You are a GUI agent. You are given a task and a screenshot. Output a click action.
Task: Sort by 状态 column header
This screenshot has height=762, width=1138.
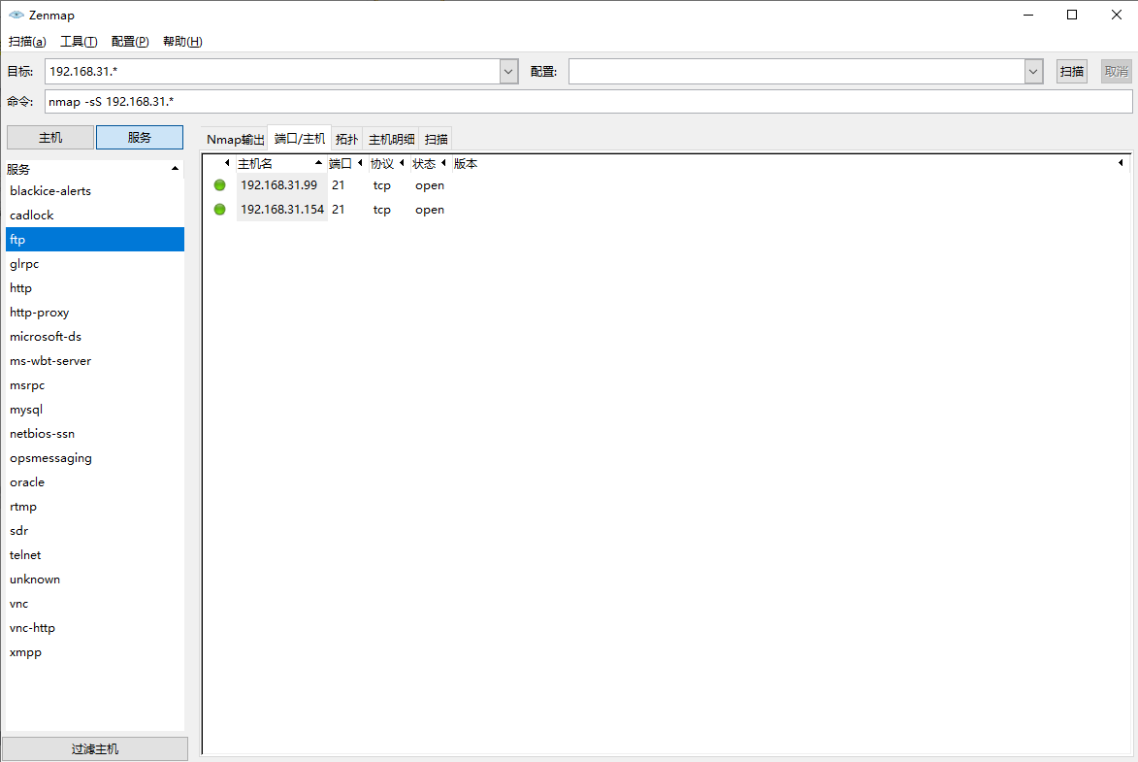[x=430, y=163]
